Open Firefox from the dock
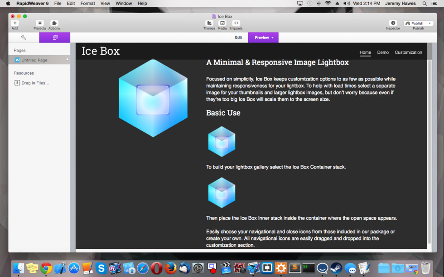Image resolution: width=444 pixels, height=277 pixels. point(170,268)
